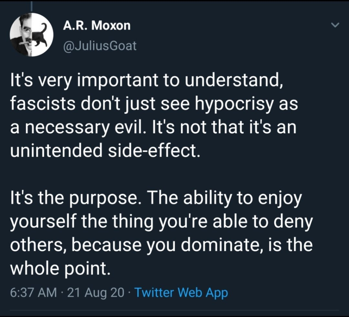
Task: Open A.R. Moxon's profile picture
Action: tap(31, 36)
